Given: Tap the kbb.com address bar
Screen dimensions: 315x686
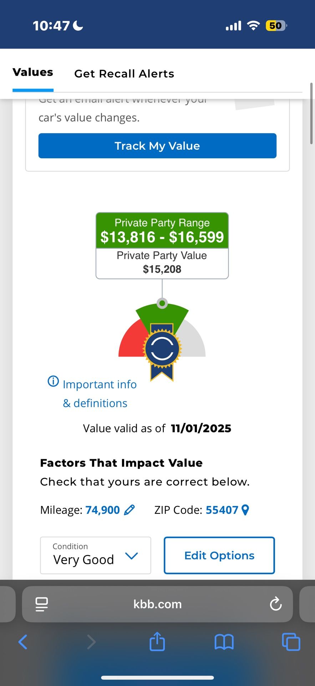Looking at the screenshot, I should [x=157, y=604].
